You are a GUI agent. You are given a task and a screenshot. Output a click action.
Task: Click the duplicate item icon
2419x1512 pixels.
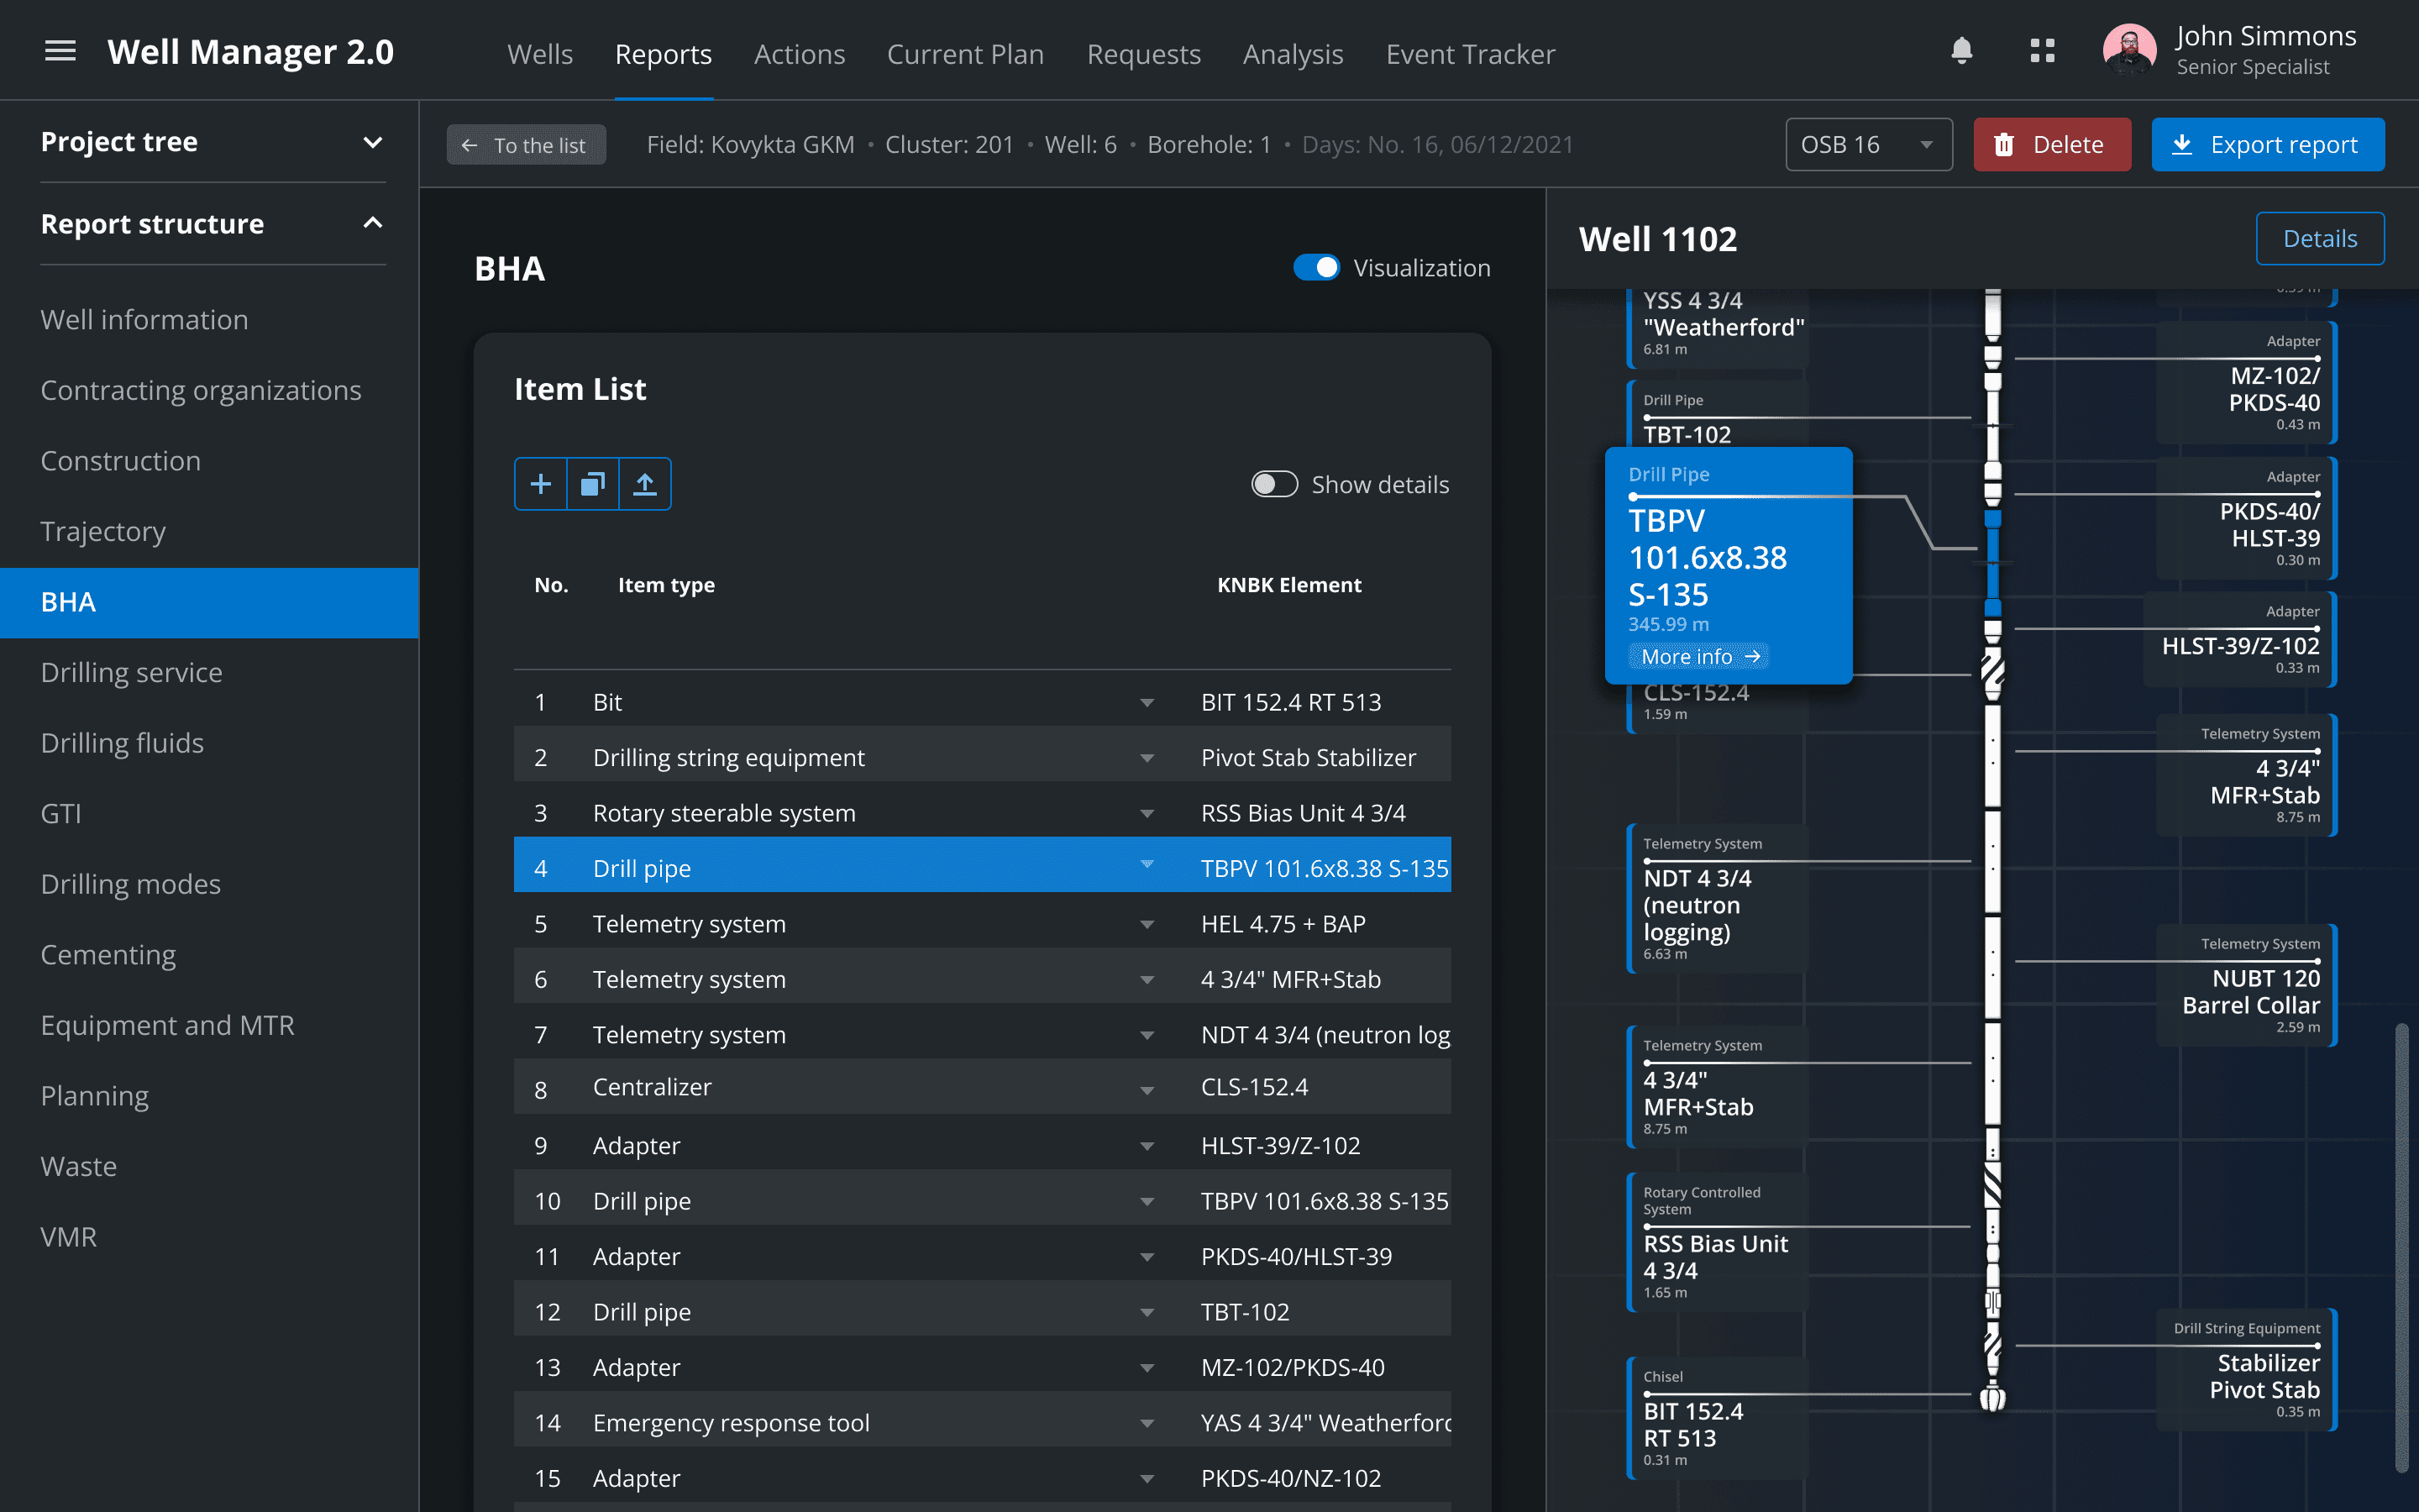[593, 484]
